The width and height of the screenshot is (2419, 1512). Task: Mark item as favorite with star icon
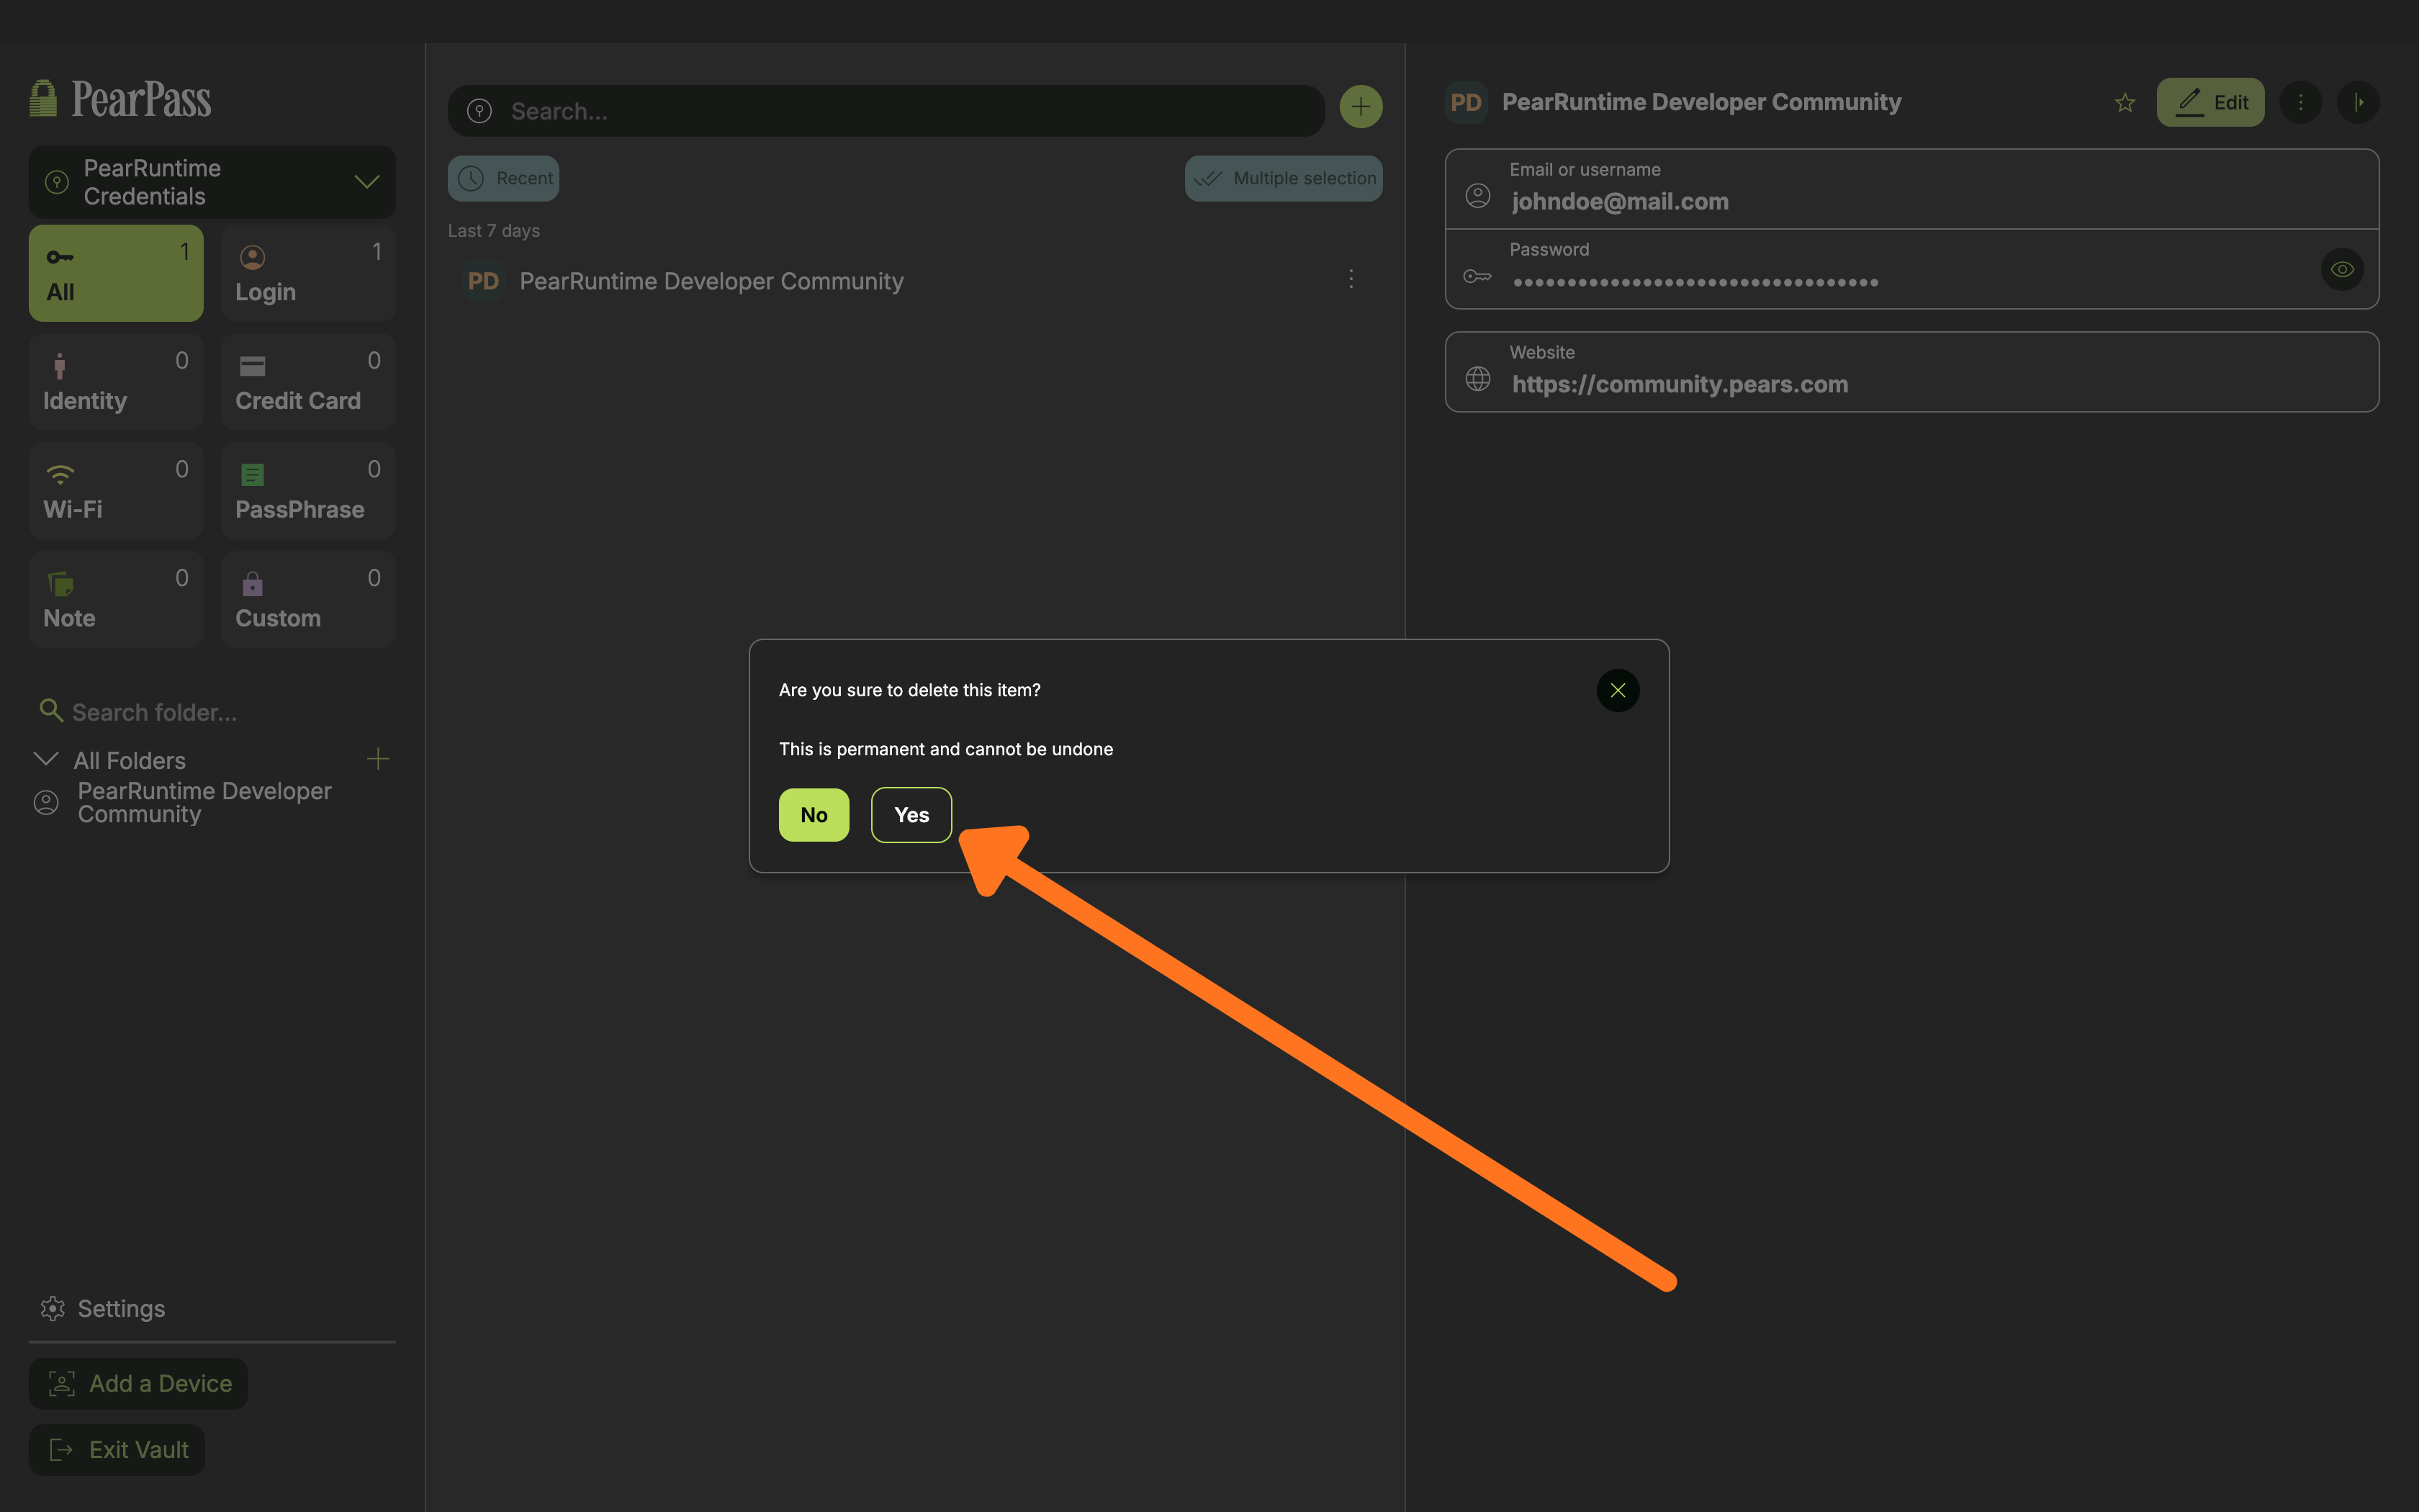pyautogui.click(x=2124, y=102)
